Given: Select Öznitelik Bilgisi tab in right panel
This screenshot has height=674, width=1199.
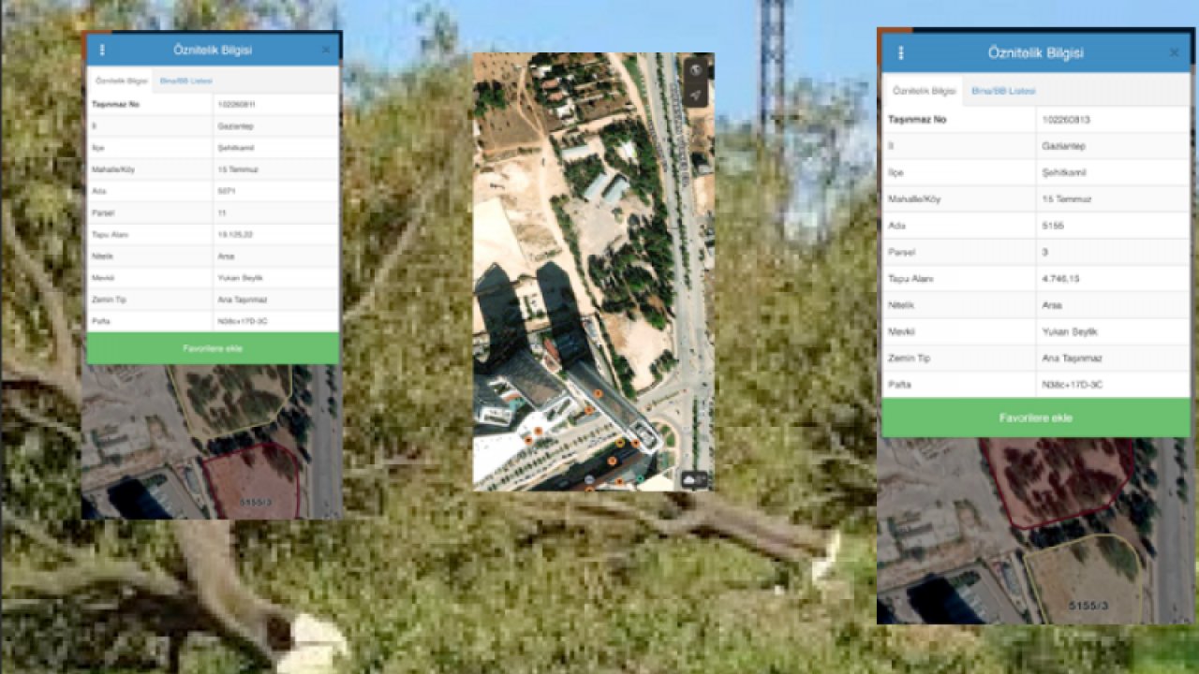Looking at the screenshot, I should click(924, 91).
